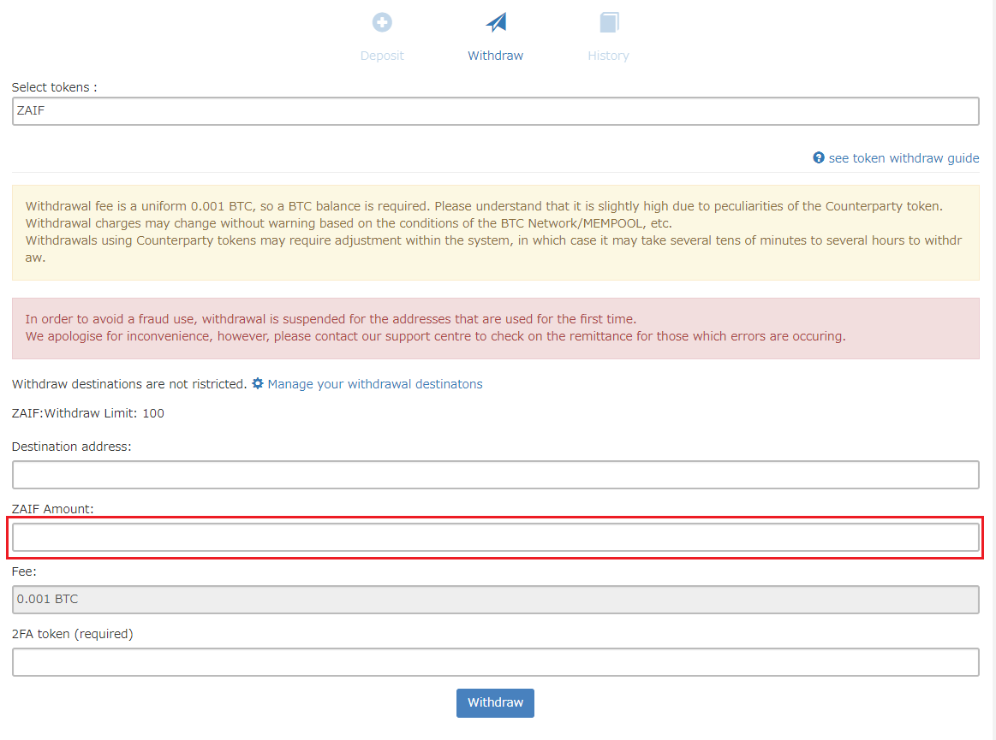Viewport: 996px width, 740px height.
Task: Focus the ZAIF Amount input field
Action: (496, 537)
